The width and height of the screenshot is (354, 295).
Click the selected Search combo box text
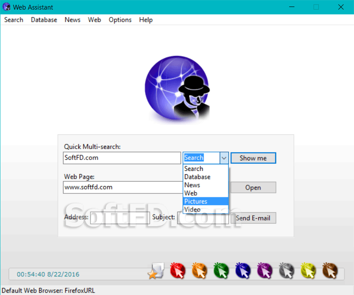(x=194, y=158)
